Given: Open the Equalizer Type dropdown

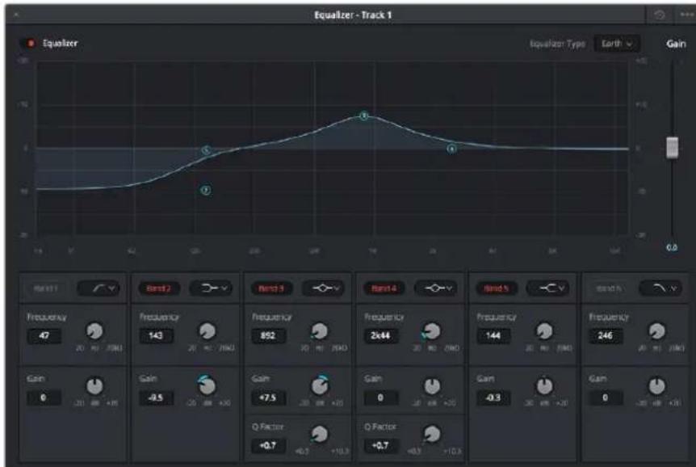Looking at the screenshot, I should pyautogui.click(x=617, y=44).
